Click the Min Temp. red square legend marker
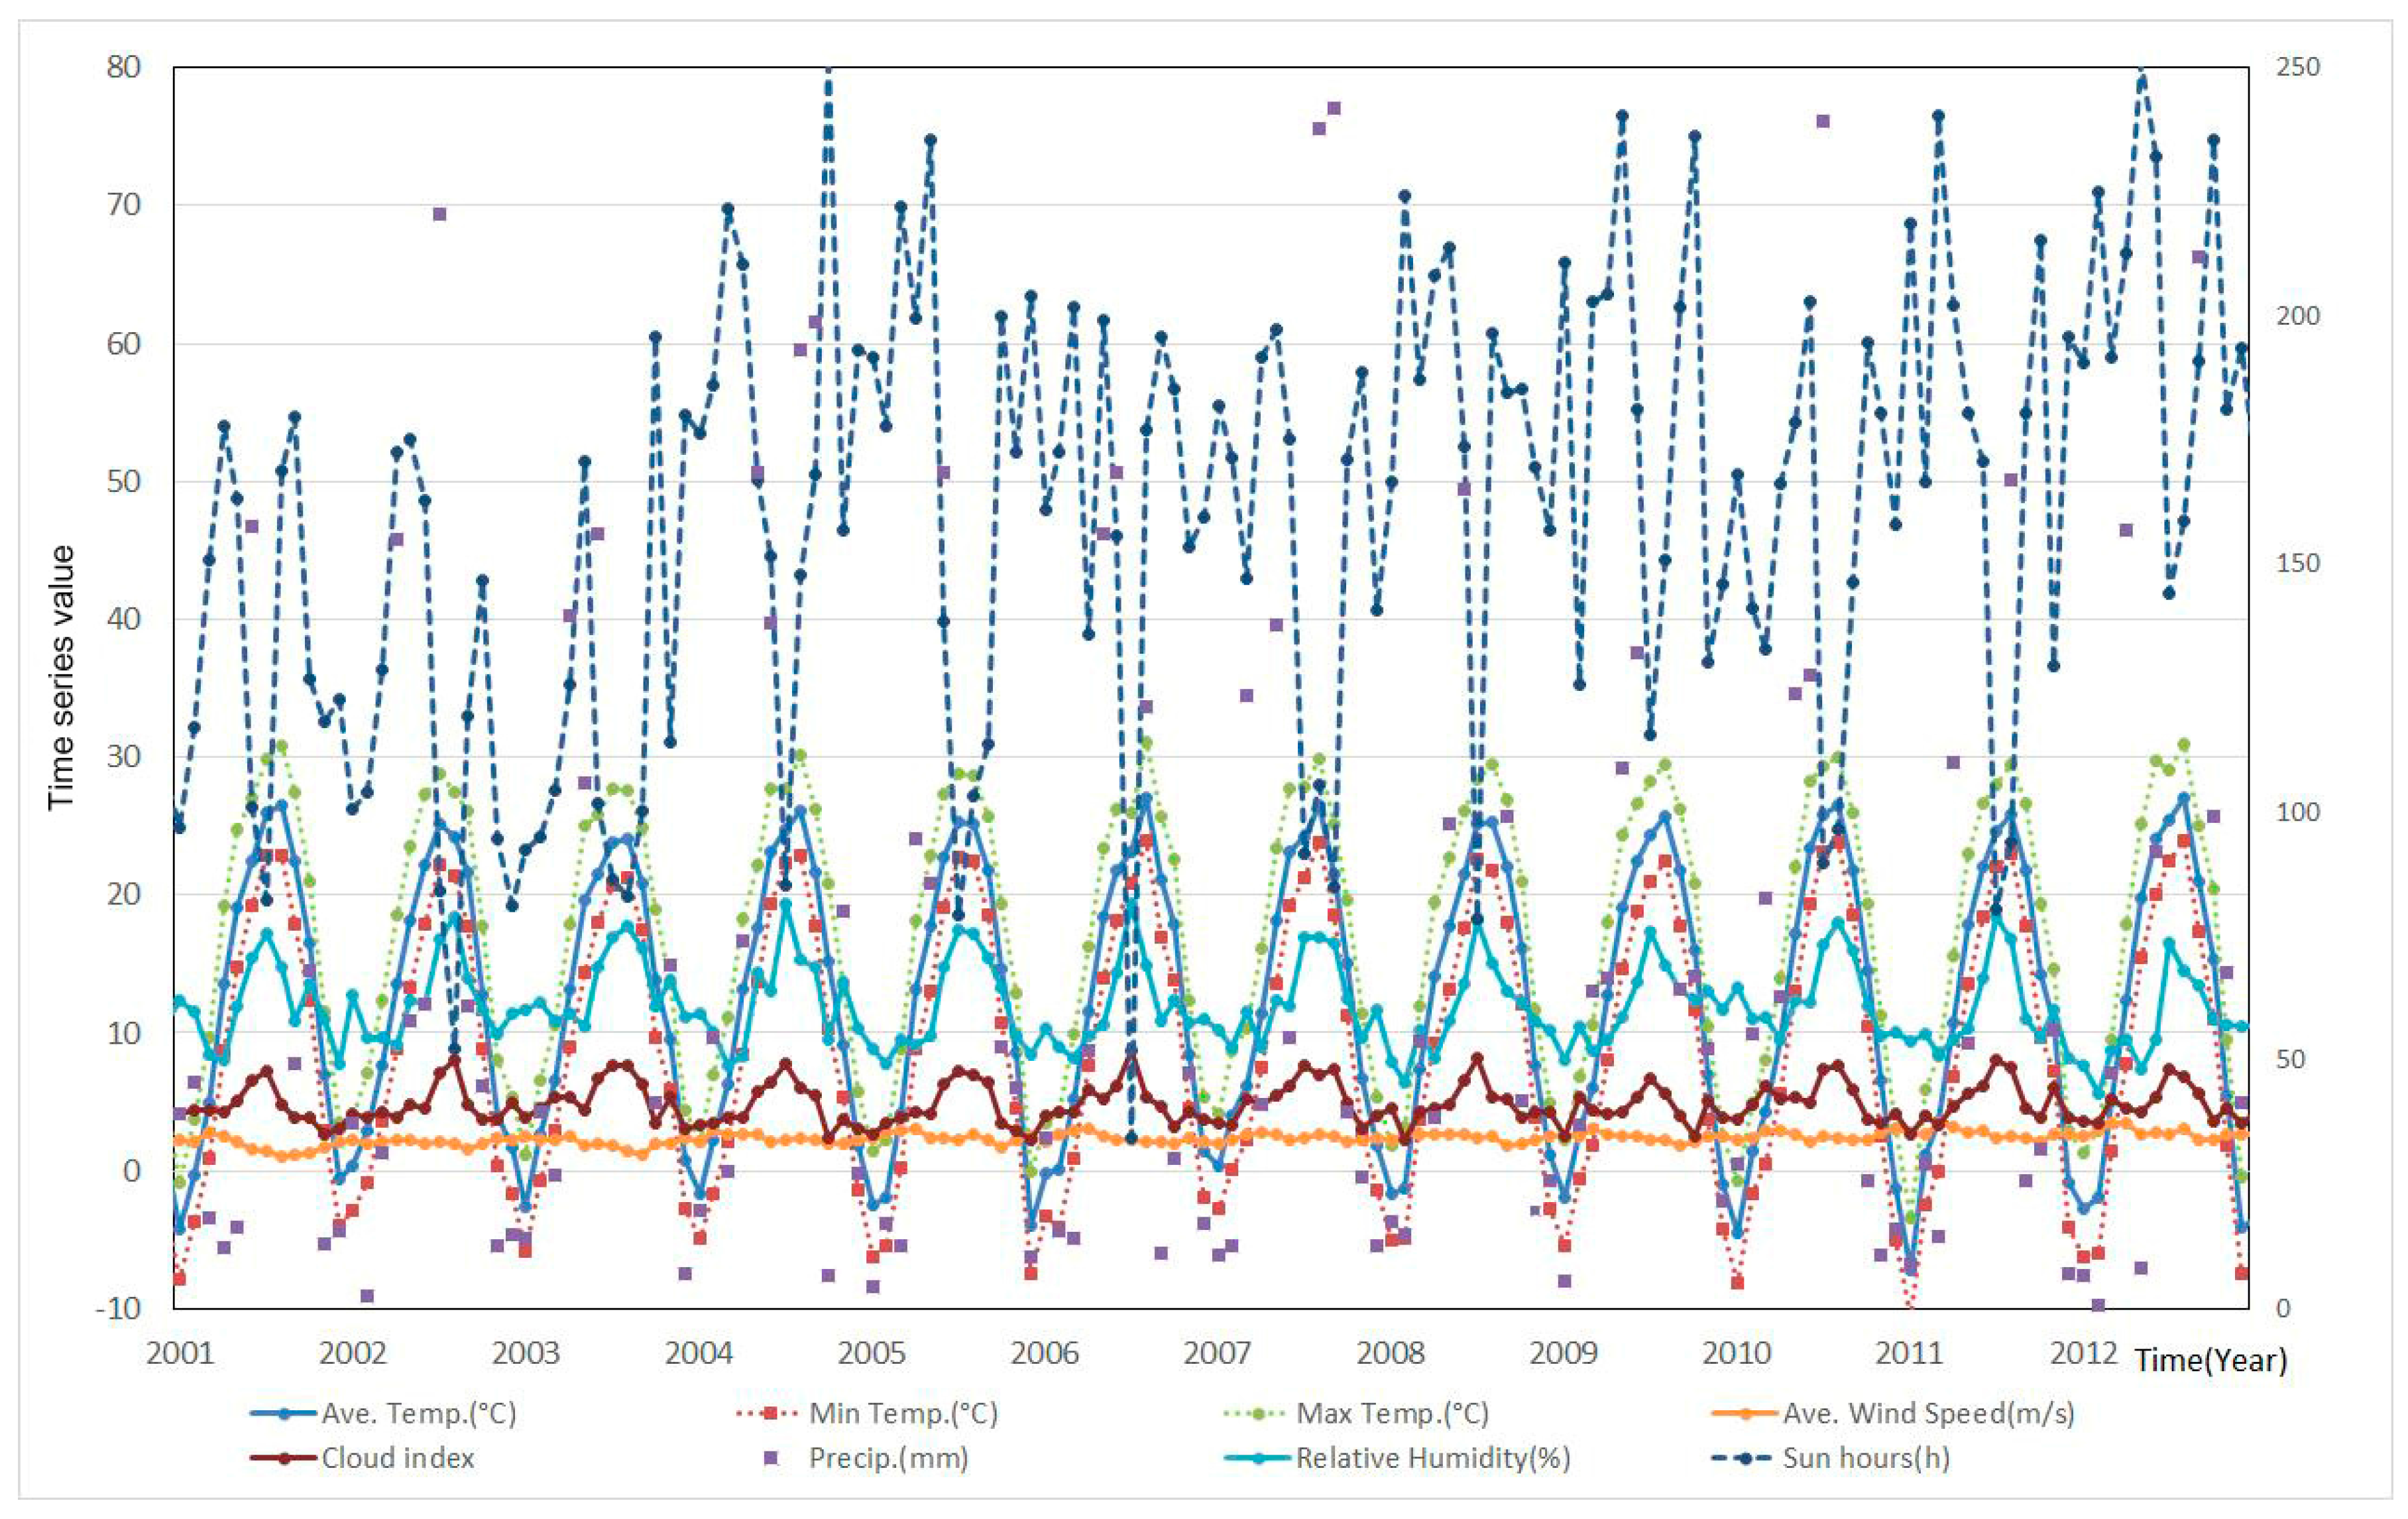The image size is (2408, 1519). [x=771, y=1414]
